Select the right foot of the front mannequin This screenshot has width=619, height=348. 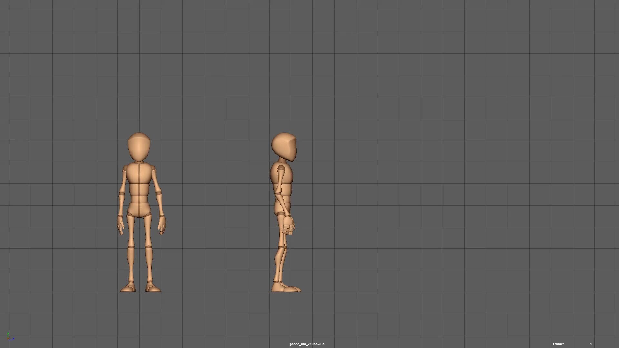pos(152,288)
